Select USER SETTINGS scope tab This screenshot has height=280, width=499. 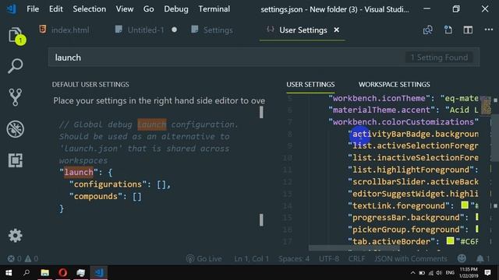coord(310,85)
